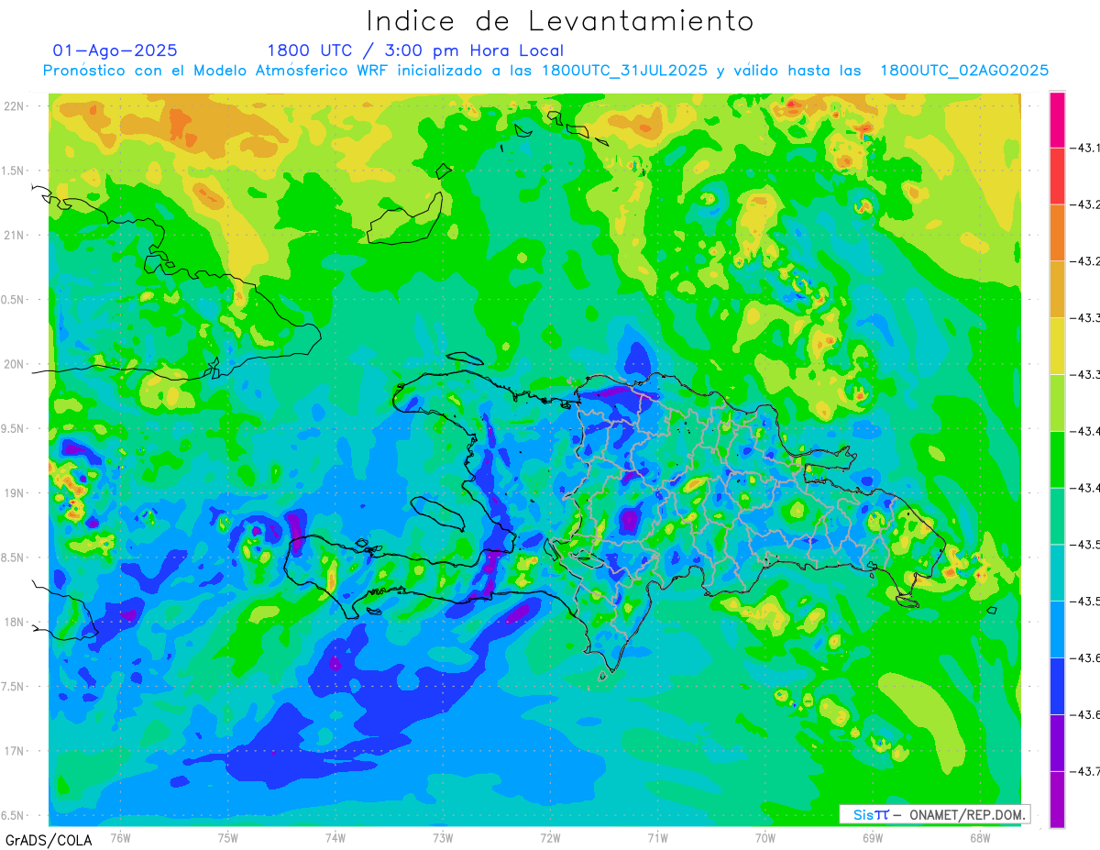Click the 'SisTT - ONAMET/REP.DOM.' label box
Image resolution: width=1100 pixels, height=850 pixels.
click(935, 814)
